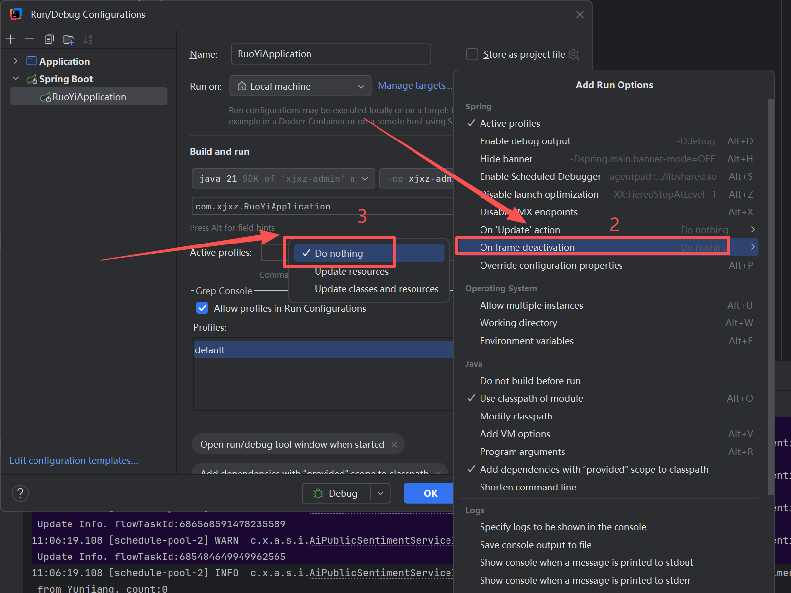Remove the selected configuration with the minus icon

click(30, 39)
